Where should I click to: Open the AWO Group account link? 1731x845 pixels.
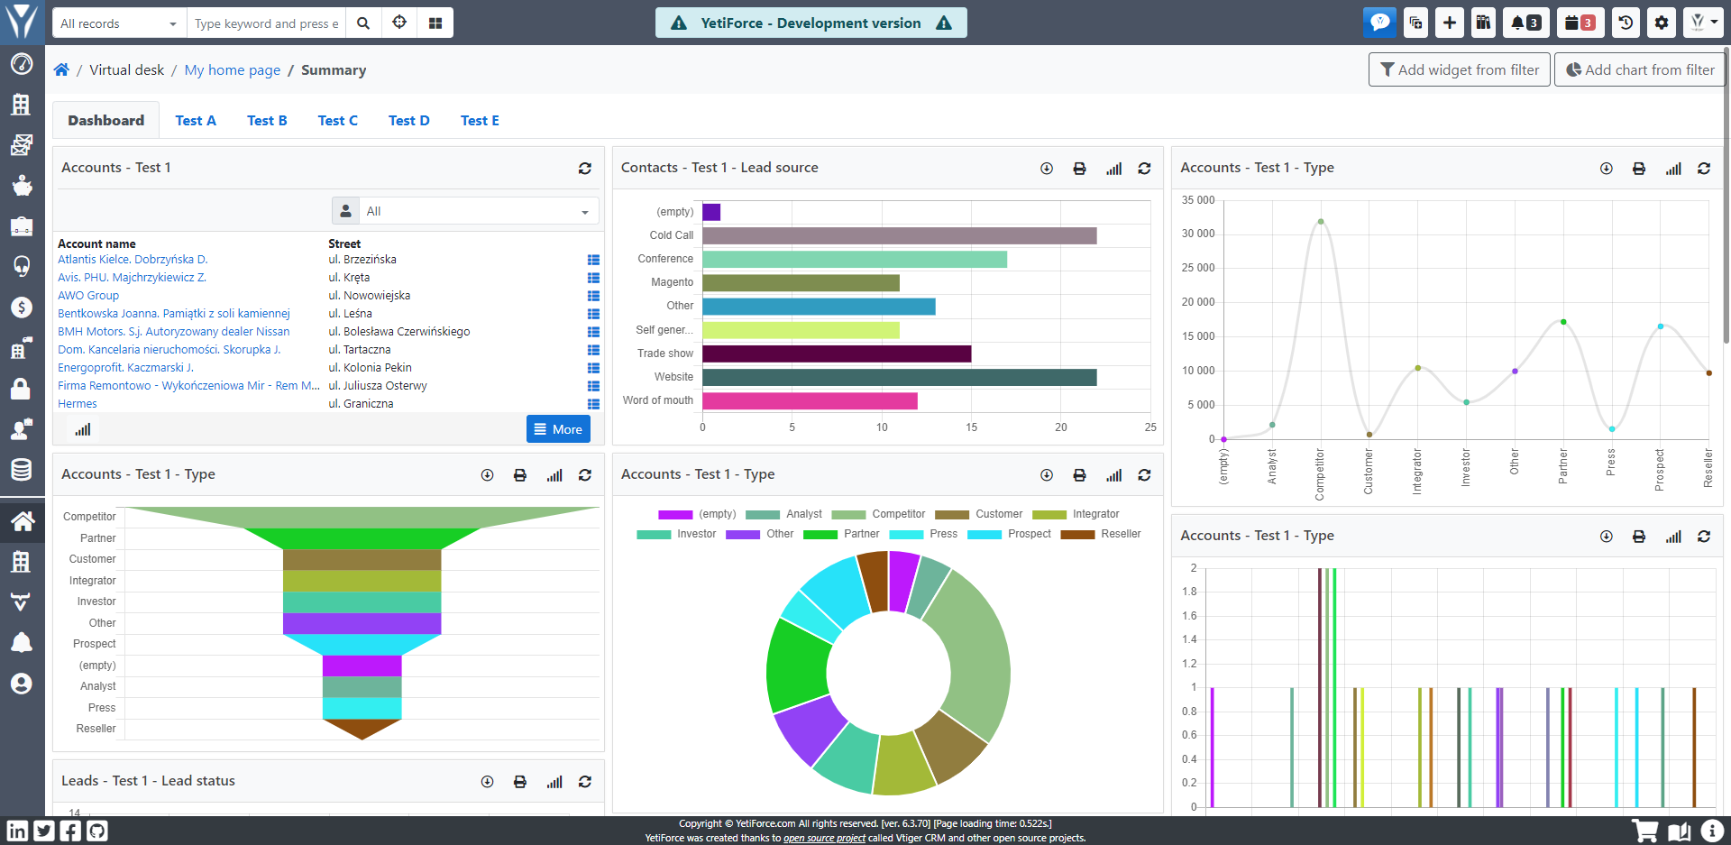[88, 296]
